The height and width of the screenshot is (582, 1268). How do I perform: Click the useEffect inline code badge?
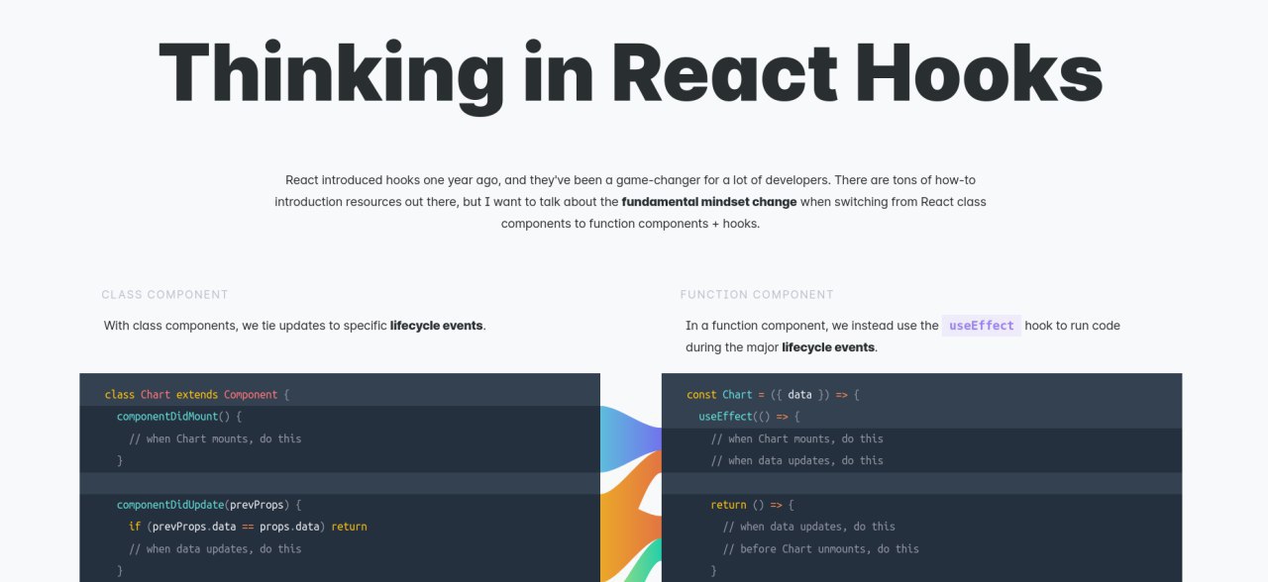click(982, 326)
